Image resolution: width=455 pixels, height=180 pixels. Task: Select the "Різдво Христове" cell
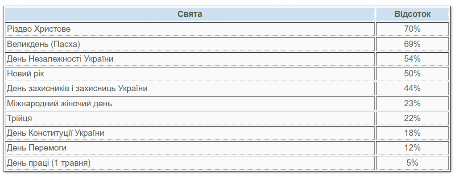coord(39,29)
